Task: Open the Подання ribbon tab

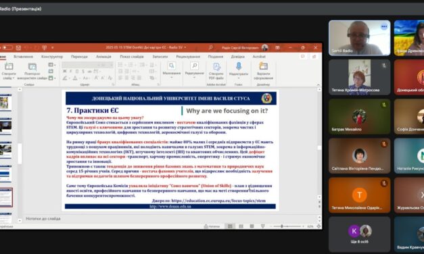Action: click(216, 57)
